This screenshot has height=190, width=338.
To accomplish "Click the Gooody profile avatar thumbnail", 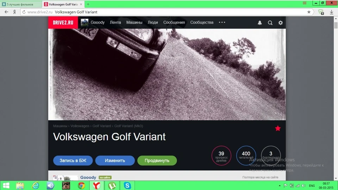I will point(84,23).
